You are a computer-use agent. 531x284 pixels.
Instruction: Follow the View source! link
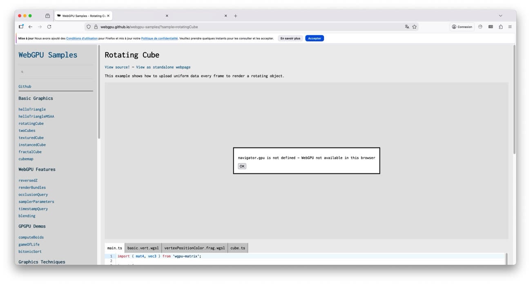pyautogui.click(x=117, y=67)
